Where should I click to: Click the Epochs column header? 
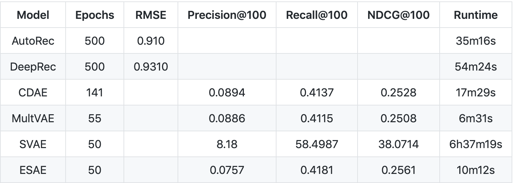tap(94, 15)
